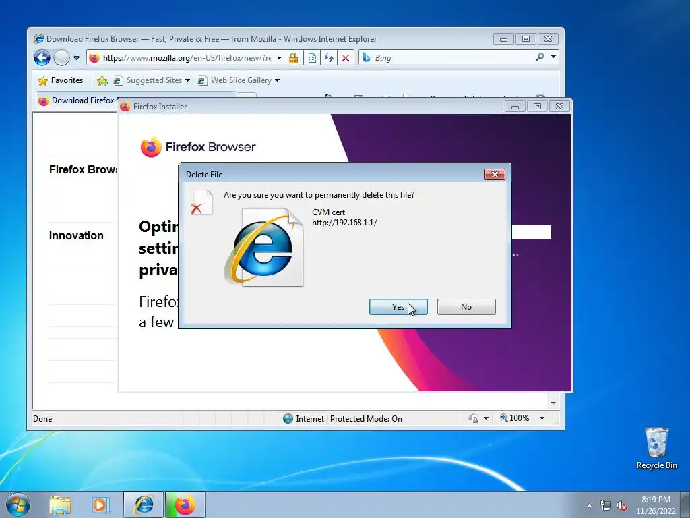Expand the Suggested Sites dropdown arrow
Viewport: 690px width, 518px height.
[187, 80]
